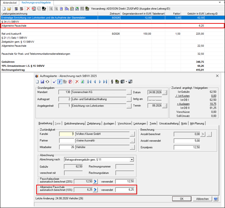Screen dimensions: 225x208
Task: Open the Abrechnung nach dropdown
Action: click(x=132, y=160)
